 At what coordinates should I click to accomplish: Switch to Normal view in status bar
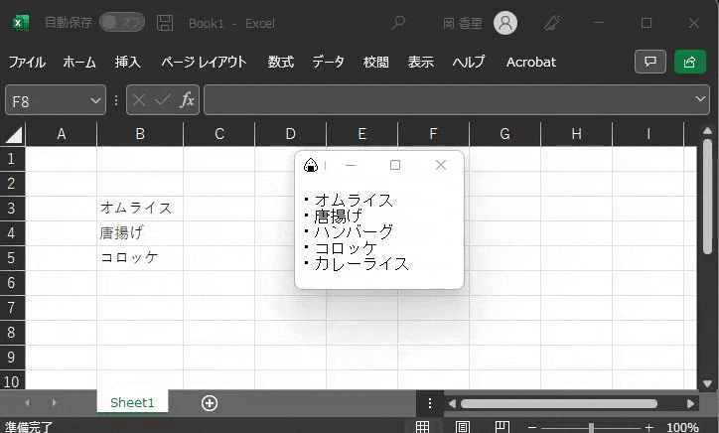pyautogui.click(x=422, y=427)
